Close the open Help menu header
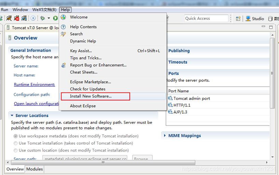Screen dimensions: 279x175 65,10
